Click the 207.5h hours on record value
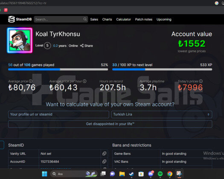 (113, 87)
